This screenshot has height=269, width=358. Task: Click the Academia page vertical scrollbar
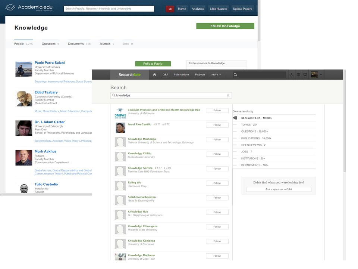pyautogui.click(x=259, y=21)
